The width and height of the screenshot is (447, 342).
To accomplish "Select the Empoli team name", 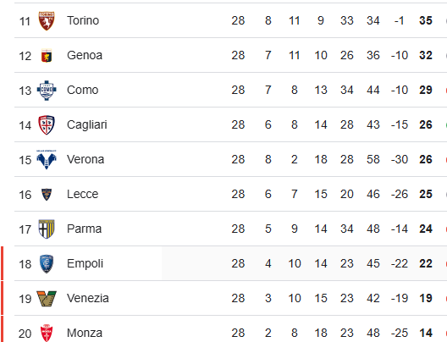I will 85,263.
